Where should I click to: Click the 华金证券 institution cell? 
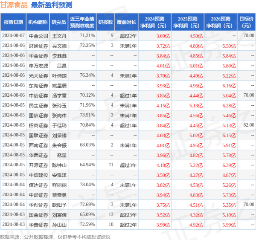point(38,56)
